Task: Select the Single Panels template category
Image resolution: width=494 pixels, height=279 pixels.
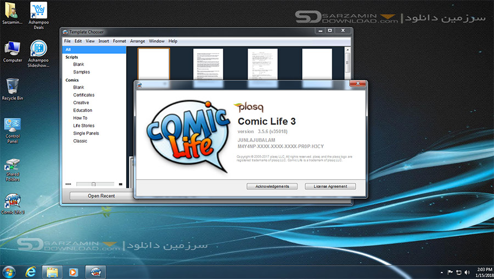Action: [86, 133]
